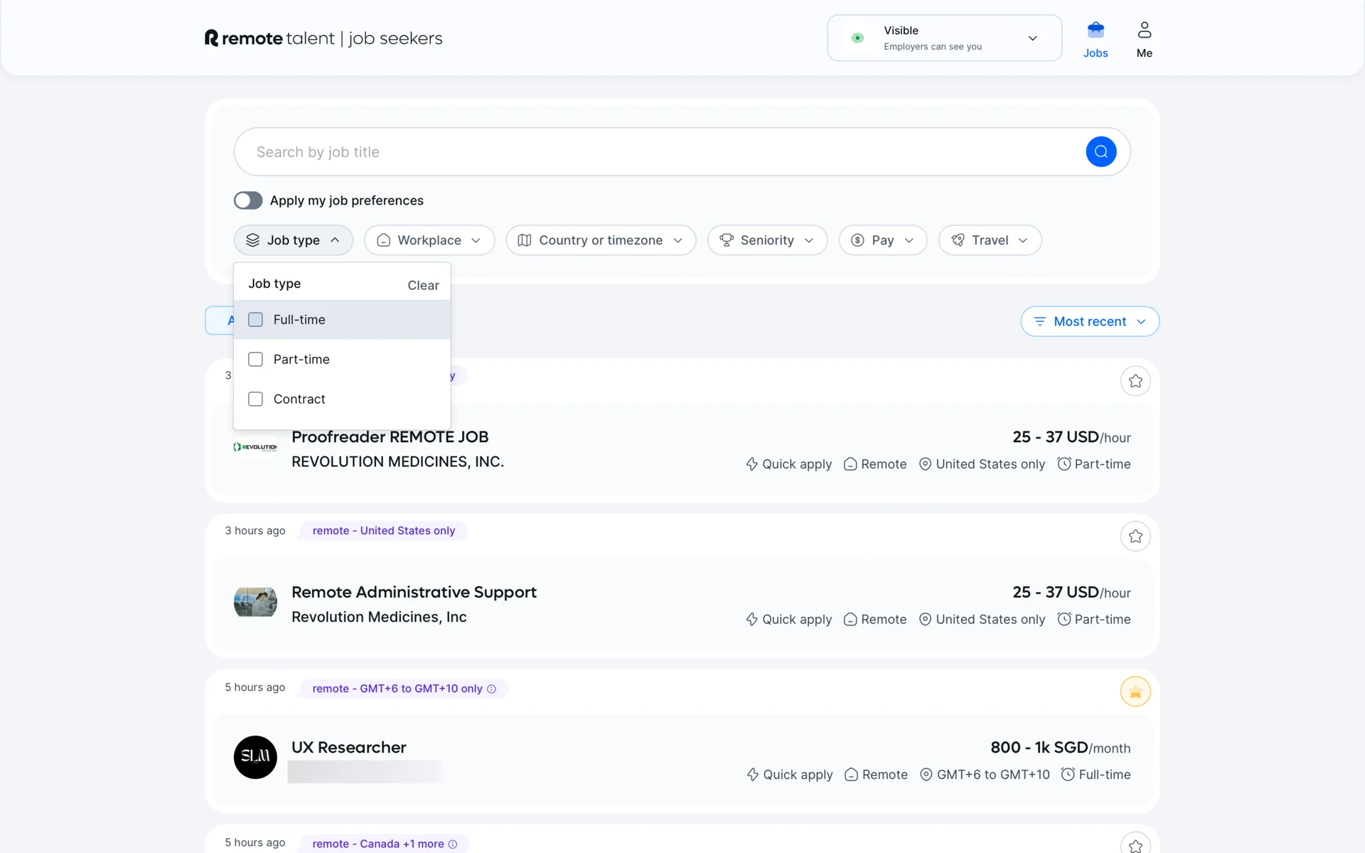Star the Remote Administrative Support job

[1135, 537]
